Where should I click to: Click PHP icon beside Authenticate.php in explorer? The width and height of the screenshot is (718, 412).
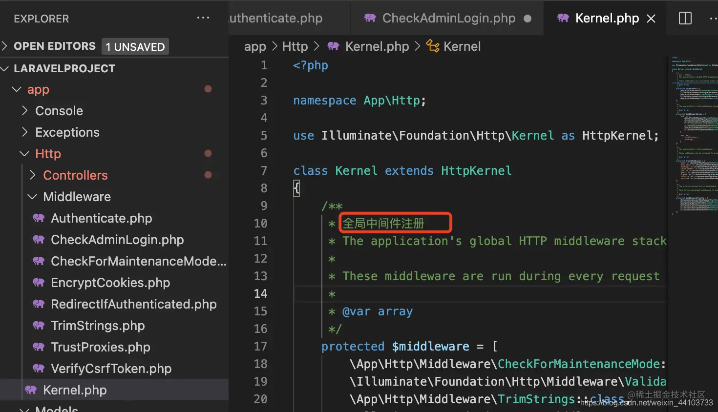[39, 218]
